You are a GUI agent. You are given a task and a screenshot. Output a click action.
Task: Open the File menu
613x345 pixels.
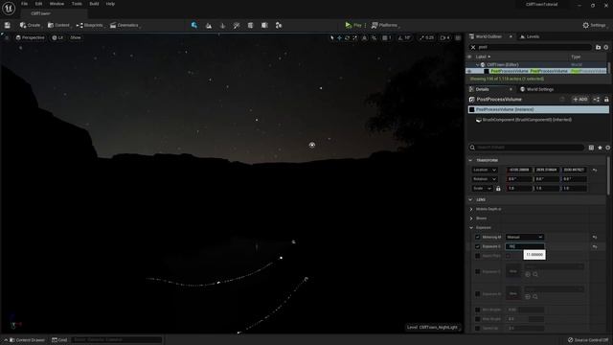24,4
